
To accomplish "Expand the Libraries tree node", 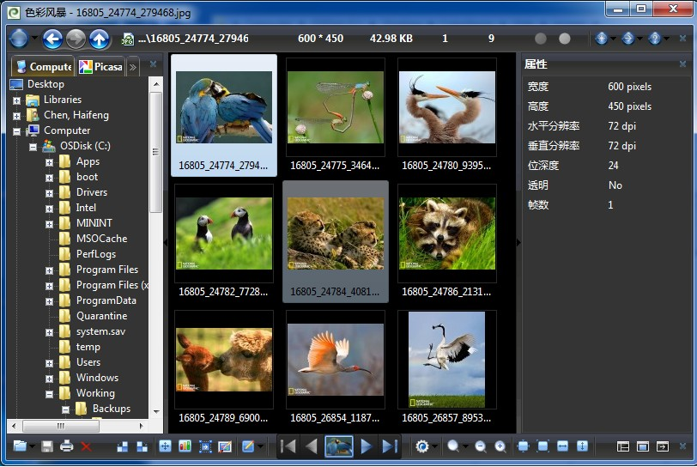I will 16,100.
